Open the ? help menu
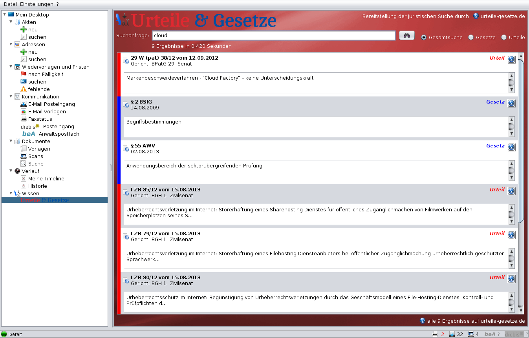 [57, 4]
